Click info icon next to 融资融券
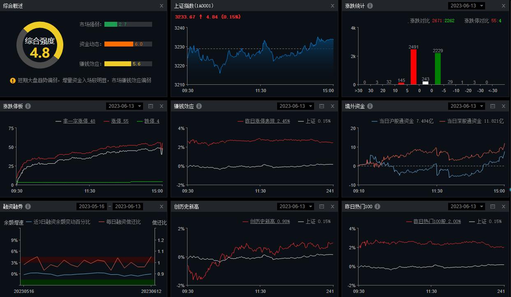This screenshot has height=297, width=511. pyautogui.click(x=28, y=207)
